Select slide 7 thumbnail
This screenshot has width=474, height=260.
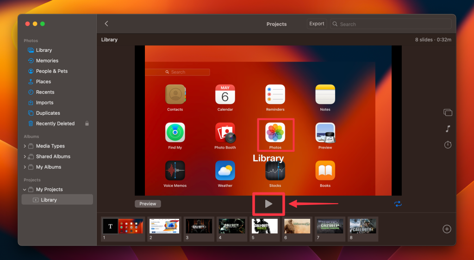click(330, 229)
